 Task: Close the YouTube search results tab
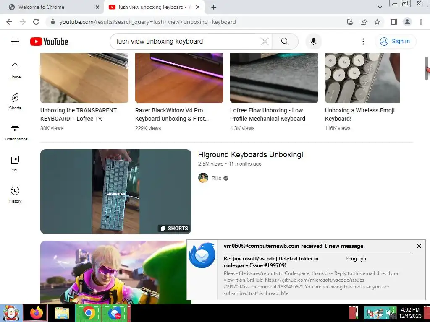coord(198,8)
